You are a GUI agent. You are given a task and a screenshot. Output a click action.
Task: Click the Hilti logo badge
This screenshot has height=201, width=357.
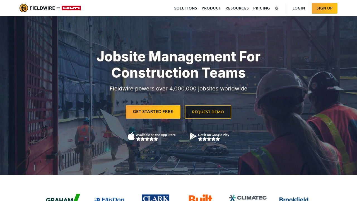[71, 8]
